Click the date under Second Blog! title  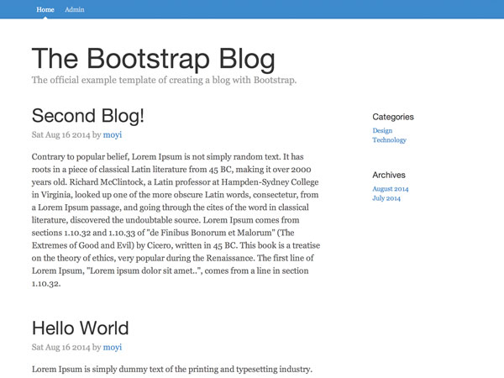60,134
